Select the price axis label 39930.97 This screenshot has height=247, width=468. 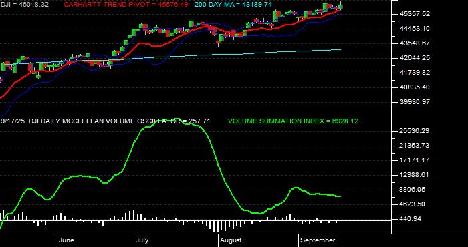[415, 102]
